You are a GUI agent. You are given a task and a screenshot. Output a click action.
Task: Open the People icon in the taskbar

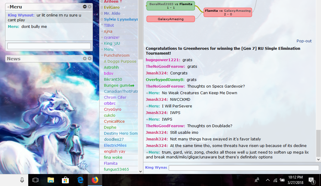[257, 180]
